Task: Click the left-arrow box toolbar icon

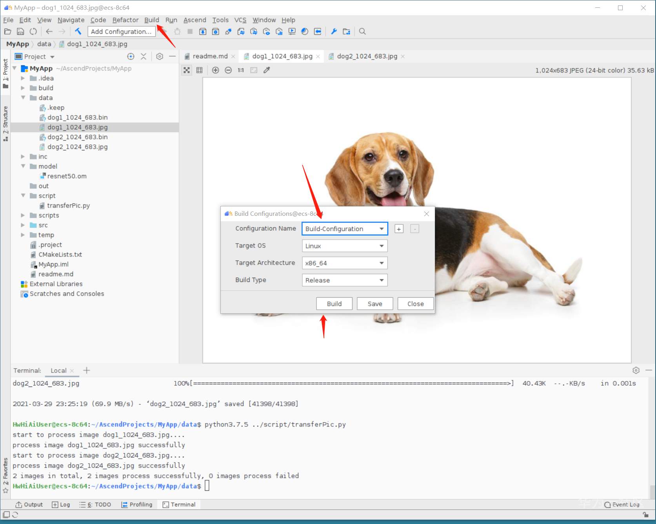Action: click(x=318, y=31)
